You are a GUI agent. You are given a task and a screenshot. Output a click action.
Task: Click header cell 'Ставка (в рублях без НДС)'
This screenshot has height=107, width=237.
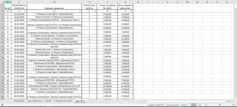[x=107, y=7]
